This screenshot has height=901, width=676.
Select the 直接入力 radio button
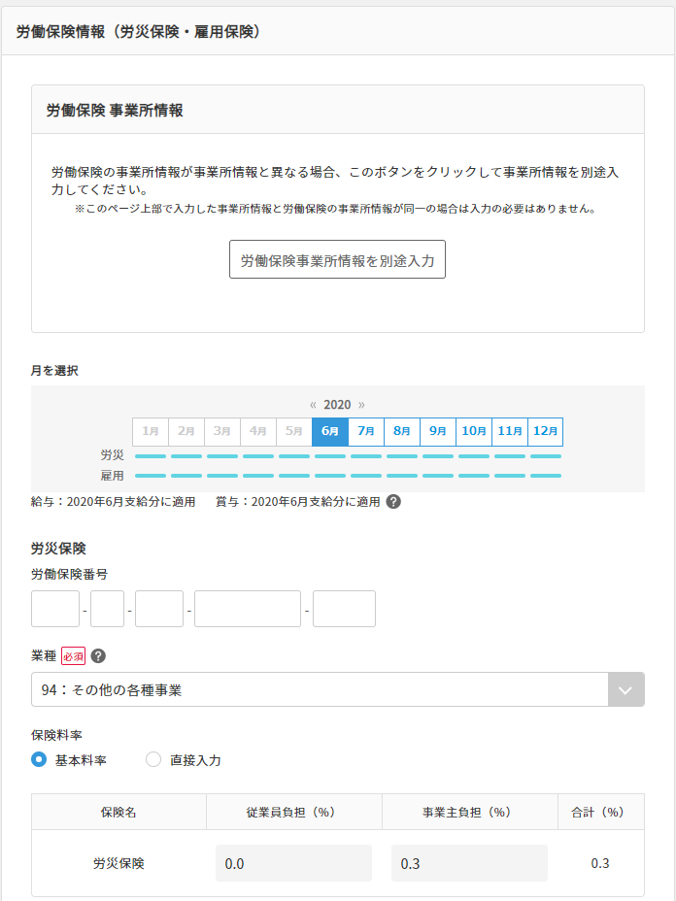[153, 759]
